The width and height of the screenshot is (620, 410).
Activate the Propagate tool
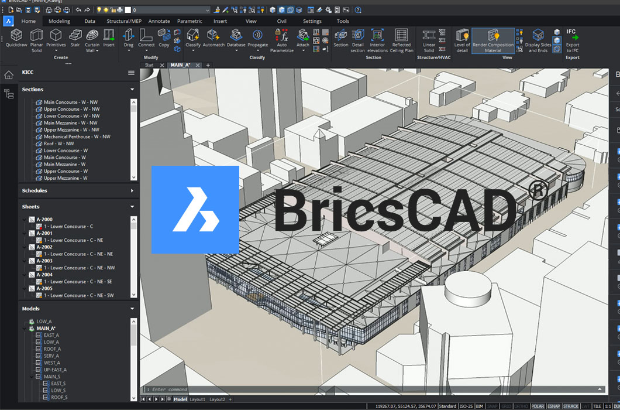click(x=257, y=39)
